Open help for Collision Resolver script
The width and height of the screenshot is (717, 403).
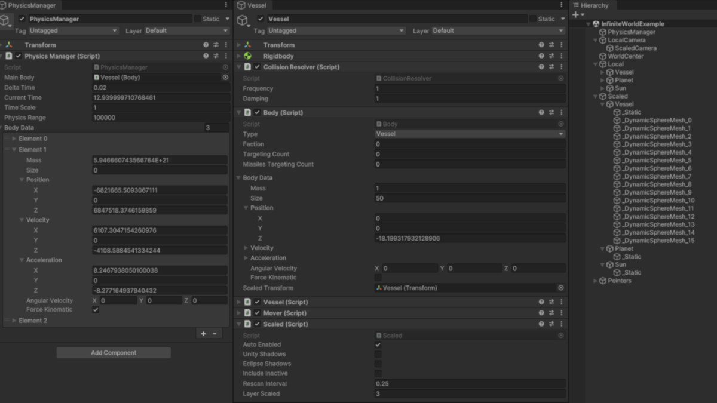click(542, 67)
